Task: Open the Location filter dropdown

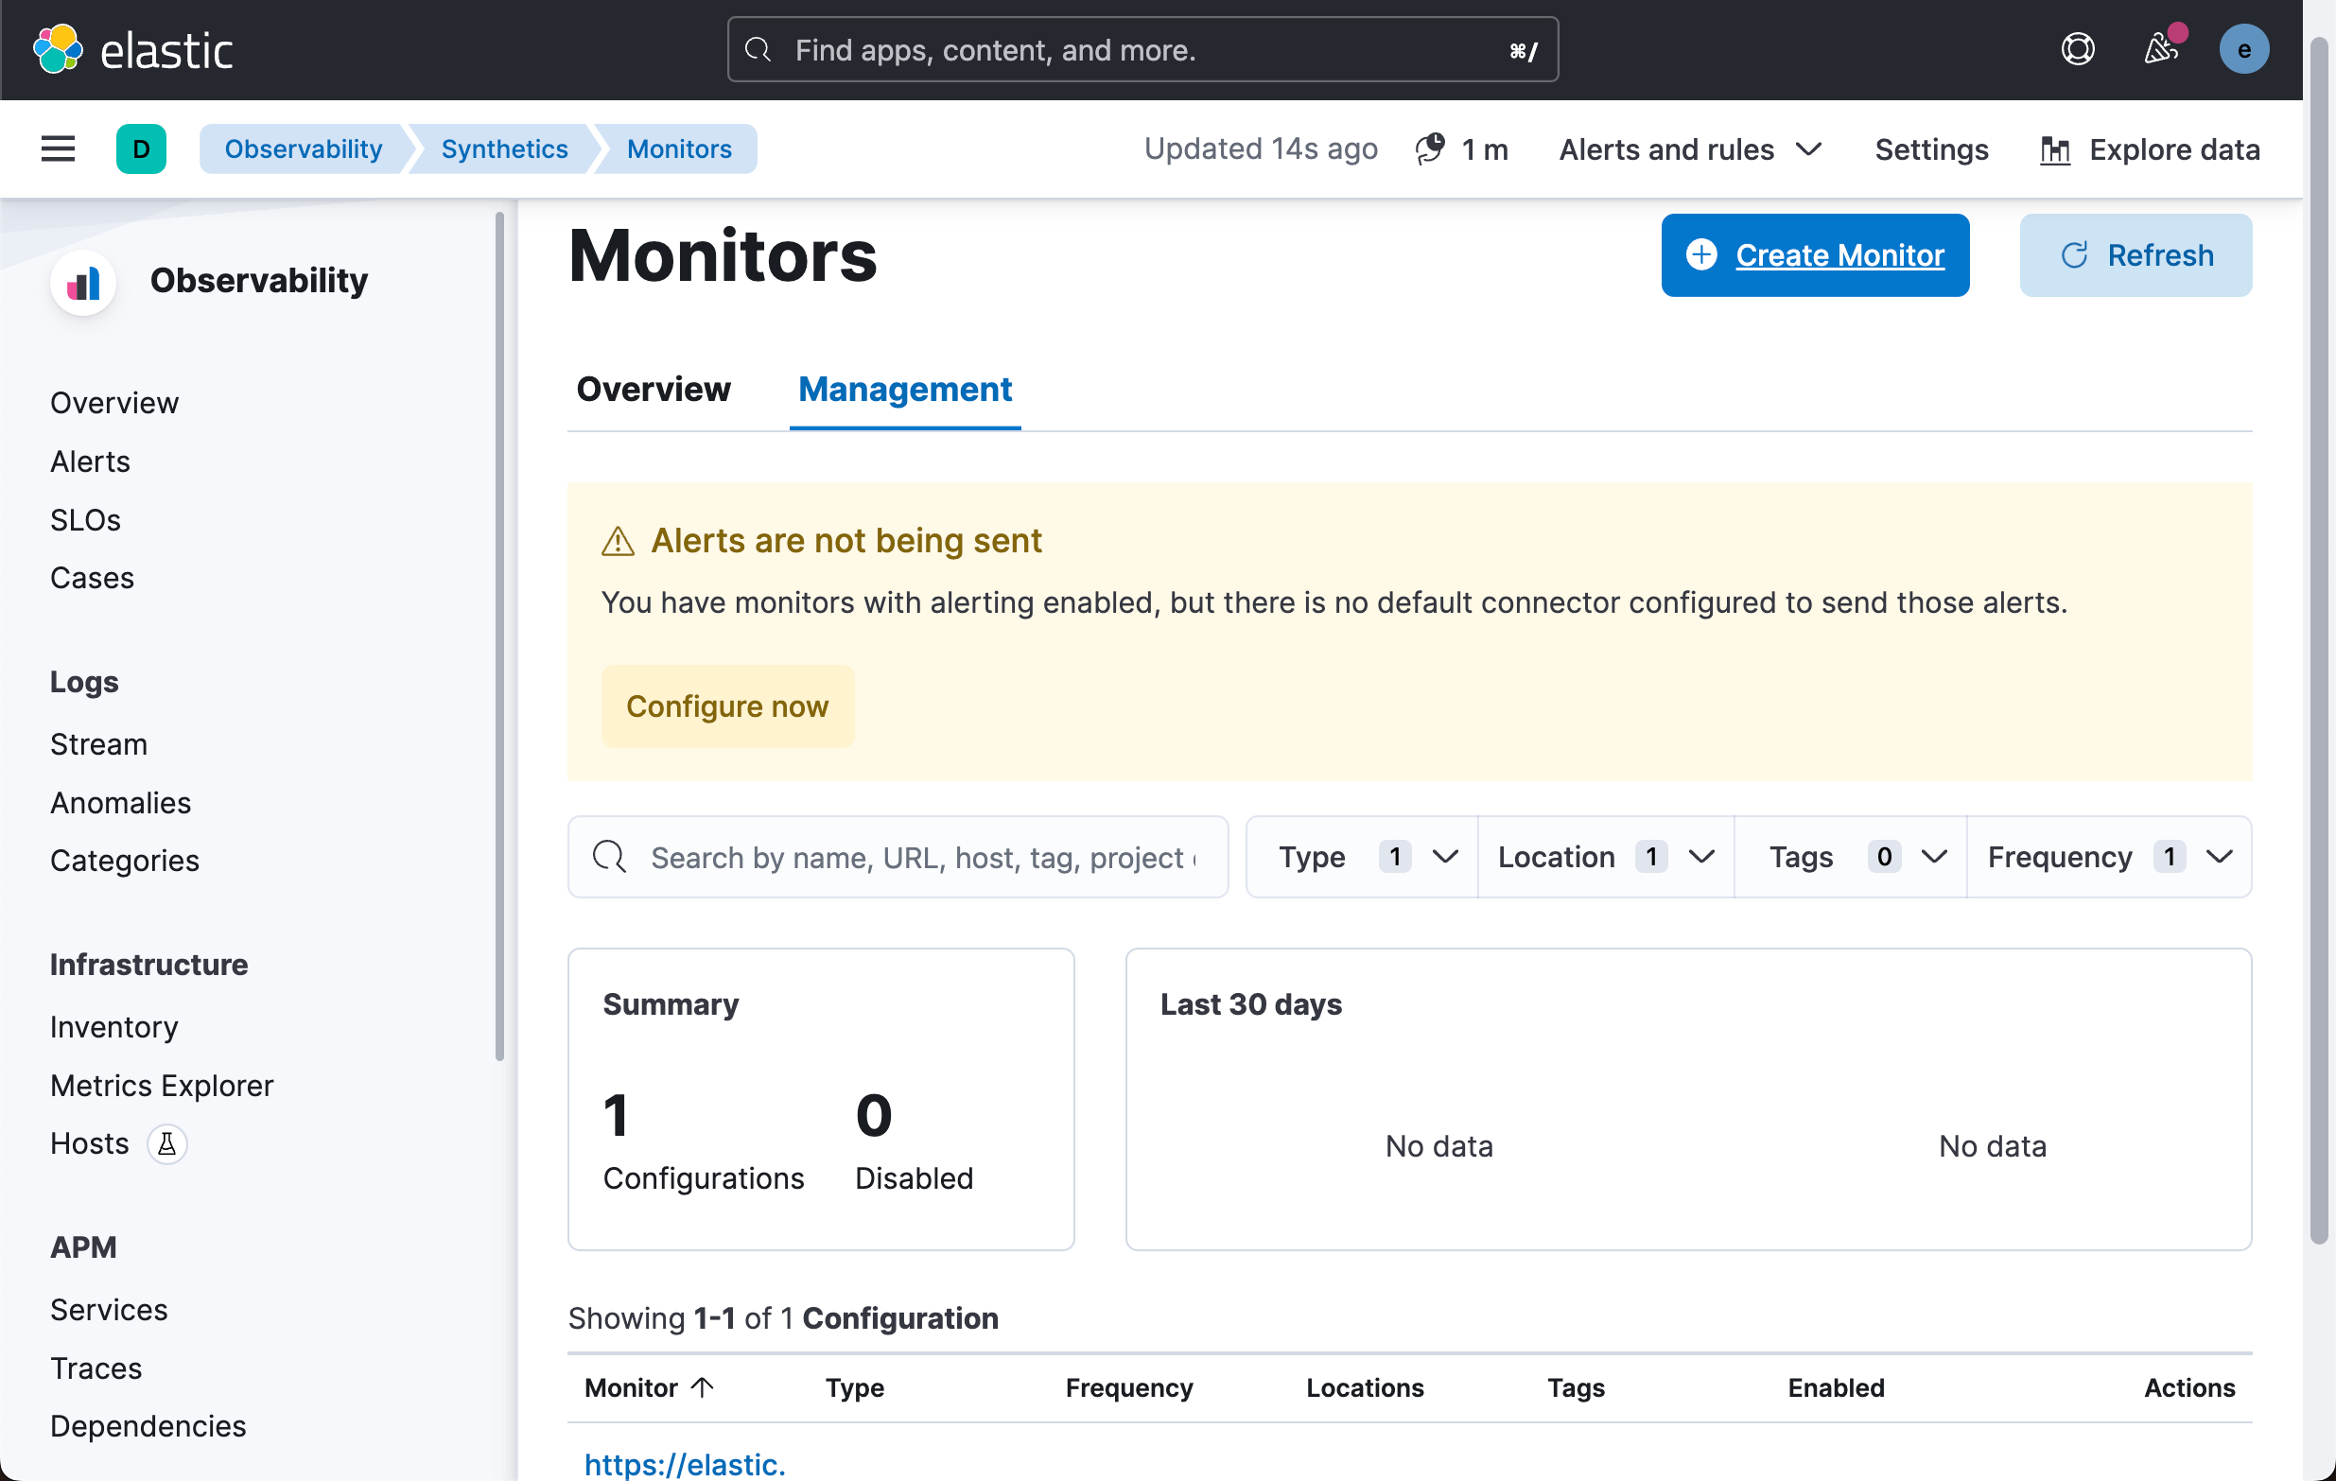Action: pos(1606,858)
